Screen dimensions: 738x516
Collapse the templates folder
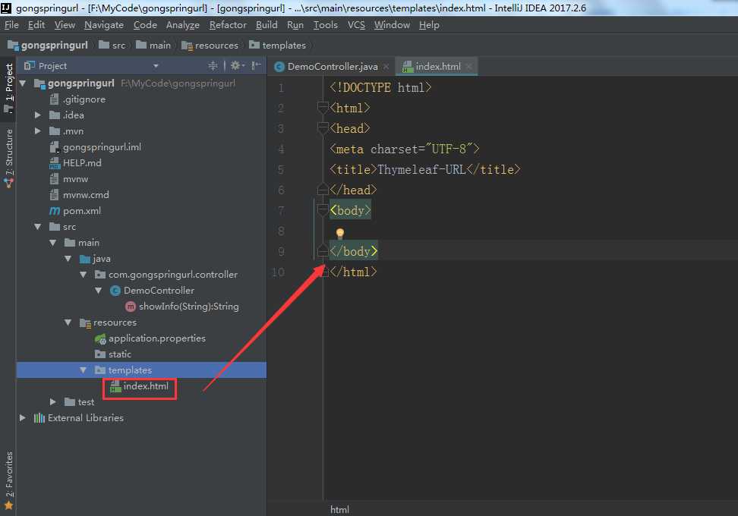[x=83, y=370]
